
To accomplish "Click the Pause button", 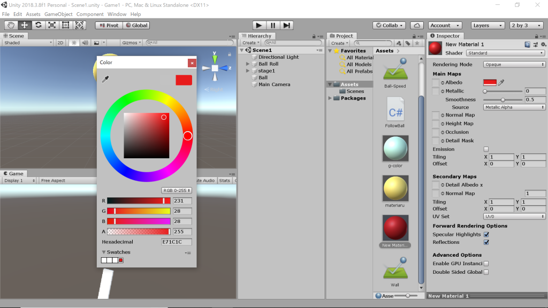I will click(x=272, y=25).
